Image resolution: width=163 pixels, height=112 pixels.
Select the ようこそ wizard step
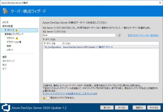pos(5,22)
